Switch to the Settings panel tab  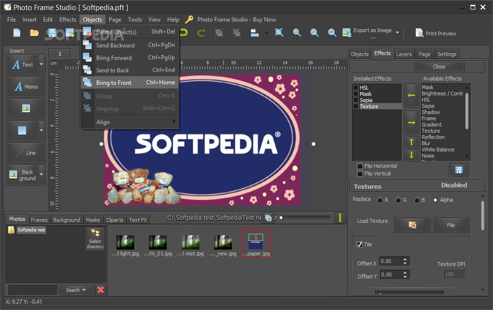[x=447, y=54]
